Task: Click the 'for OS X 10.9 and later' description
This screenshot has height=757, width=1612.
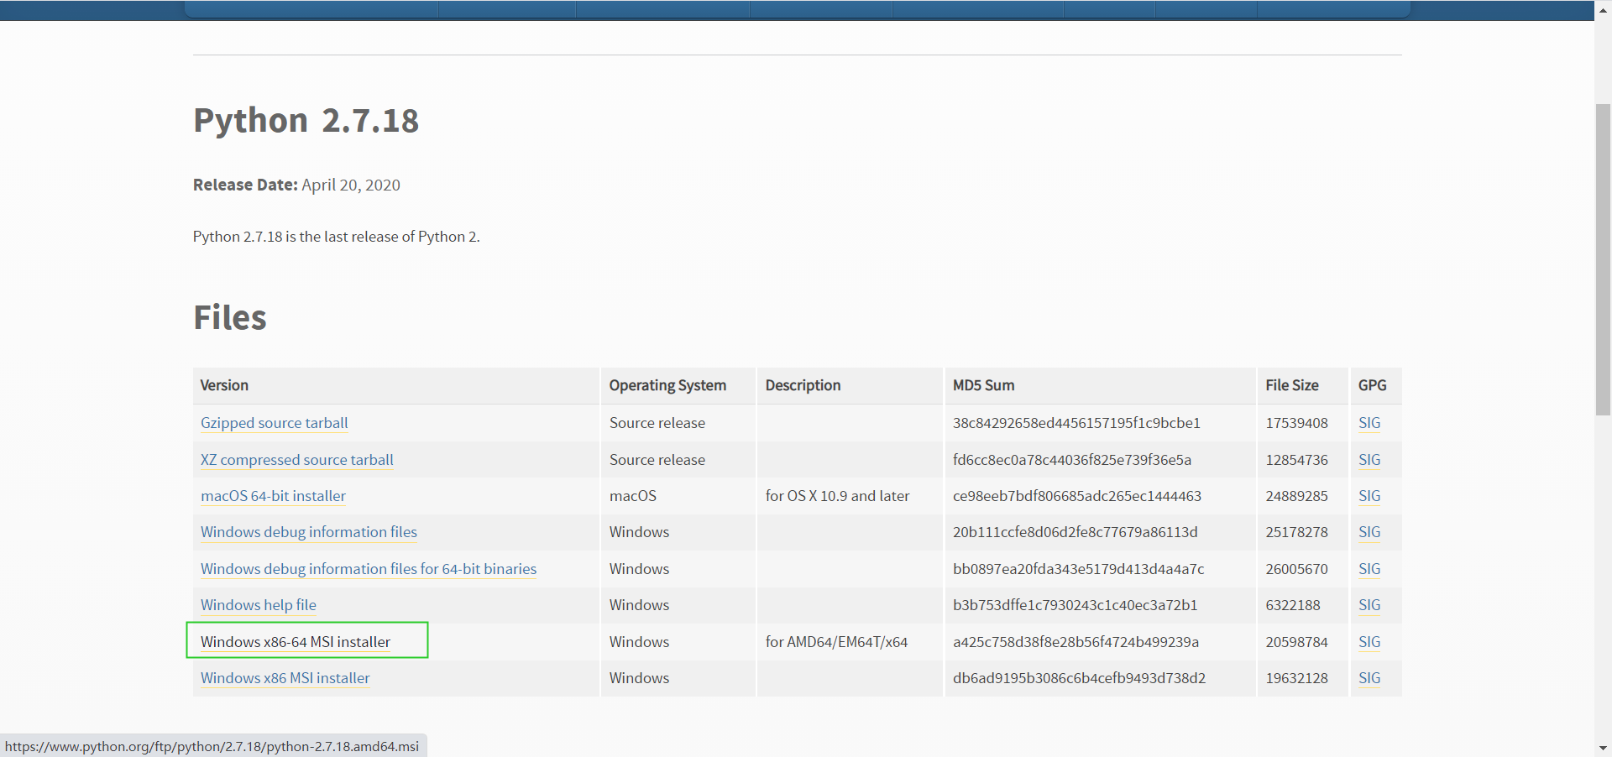Action: click(837, 496)
